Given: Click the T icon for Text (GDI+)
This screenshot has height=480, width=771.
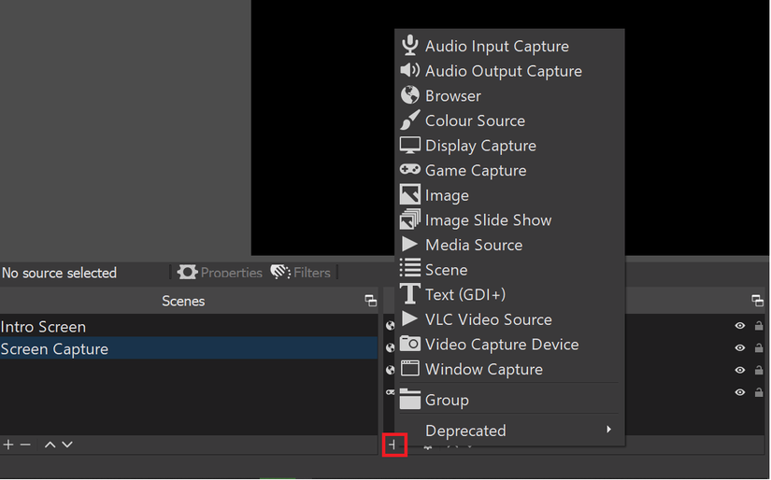Looking at the screenshot, I should (409, 294).
